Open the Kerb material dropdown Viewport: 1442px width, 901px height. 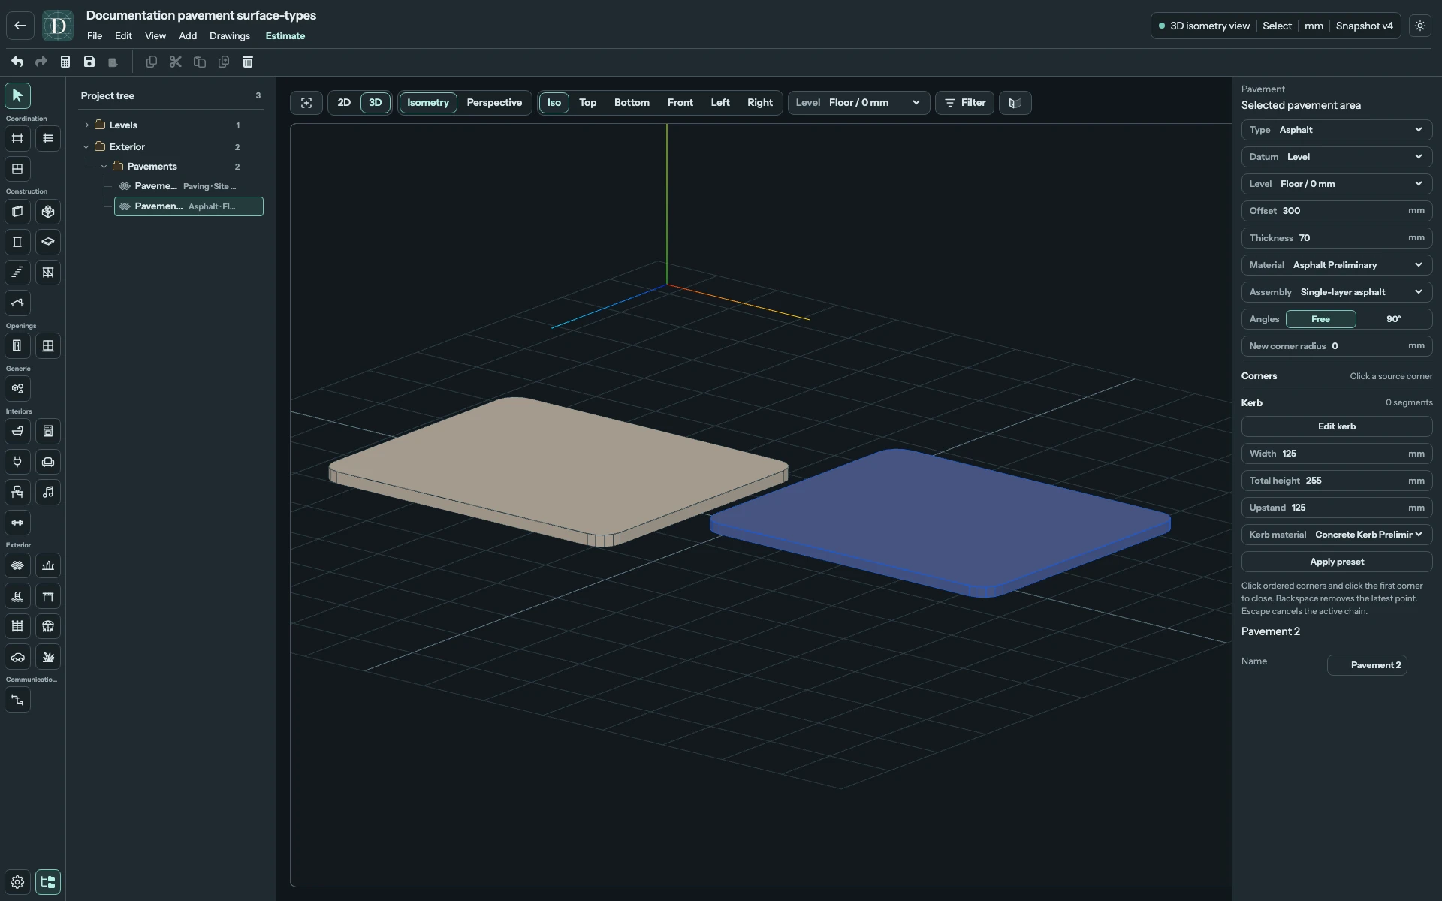pyautogui.click(x=1337, y=535)
